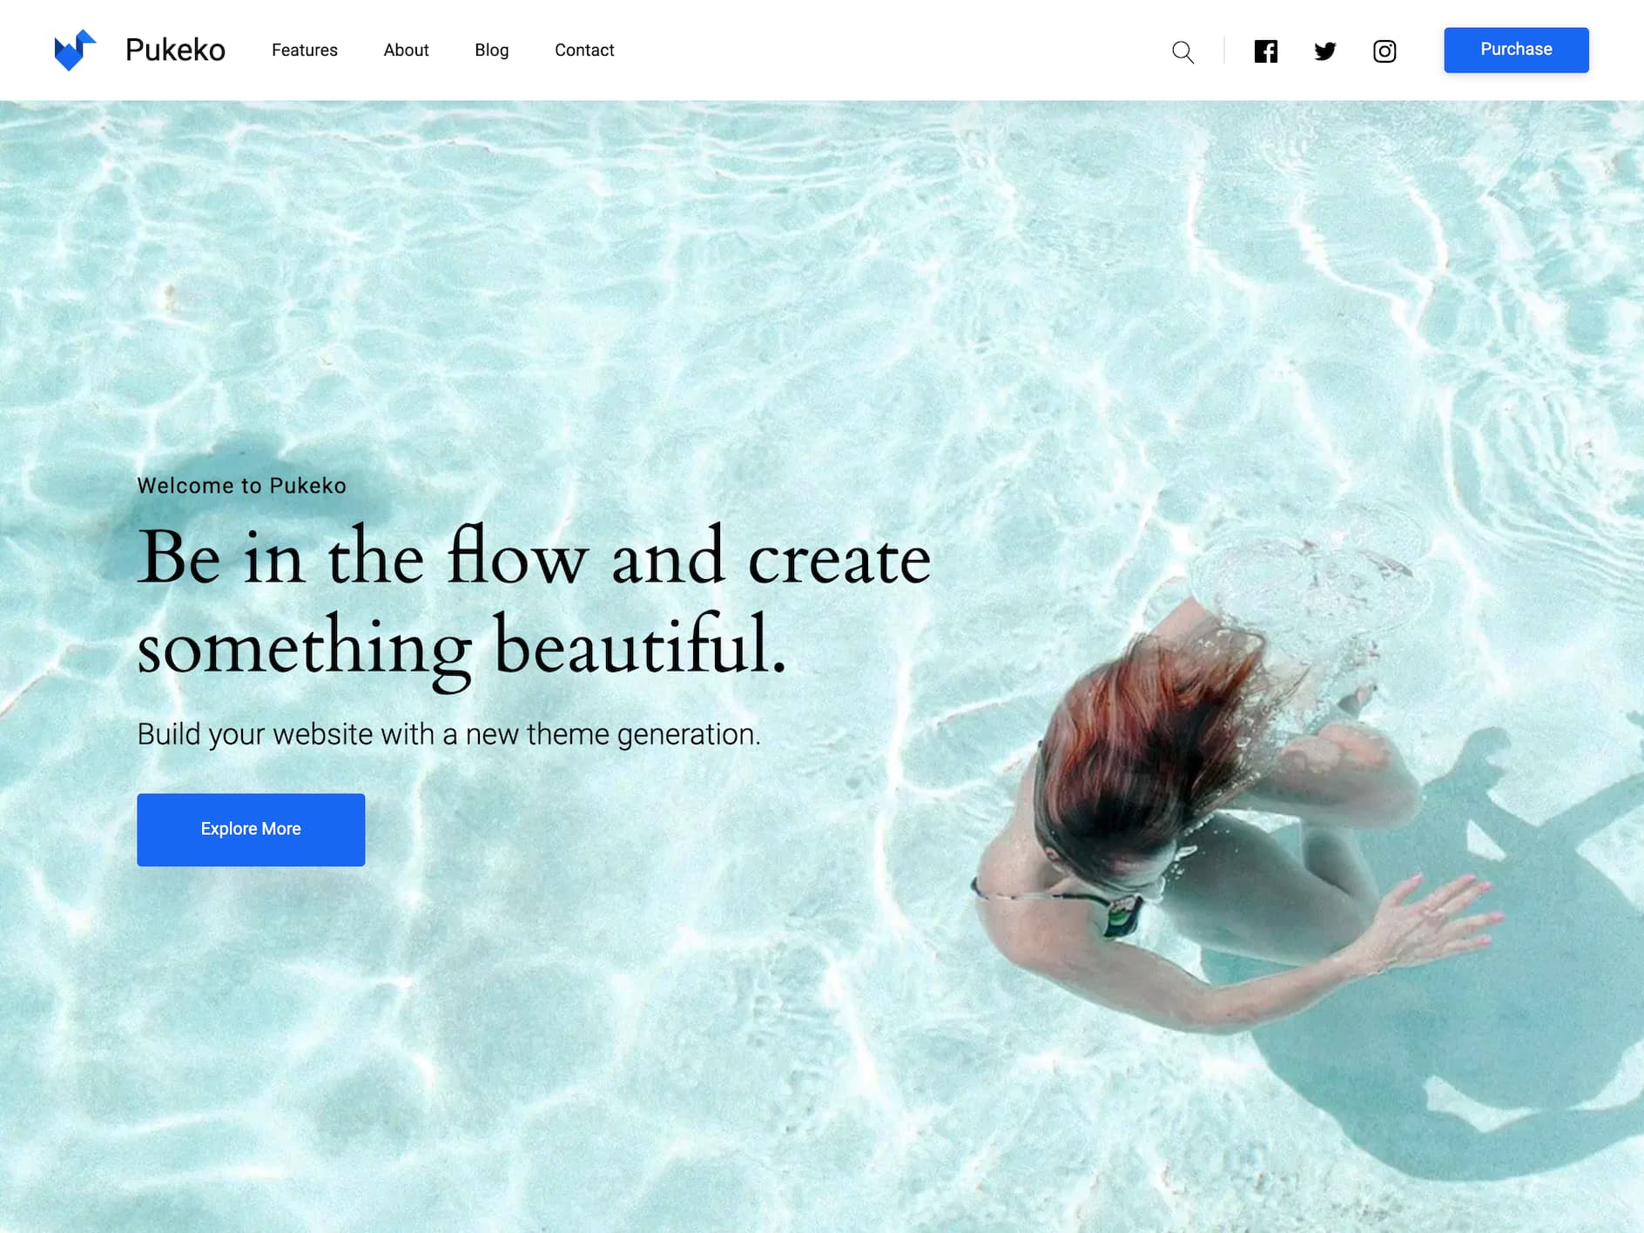Select the Contact menu item
1644x1233 pixels.
[584, 51]
